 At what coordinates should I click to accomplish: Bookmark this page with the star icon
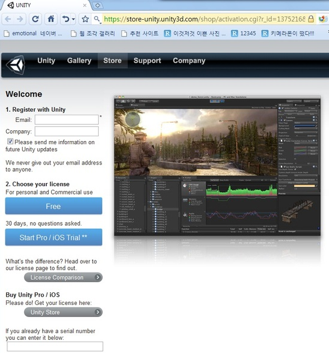pyautogui.click(x=85, y=19)
